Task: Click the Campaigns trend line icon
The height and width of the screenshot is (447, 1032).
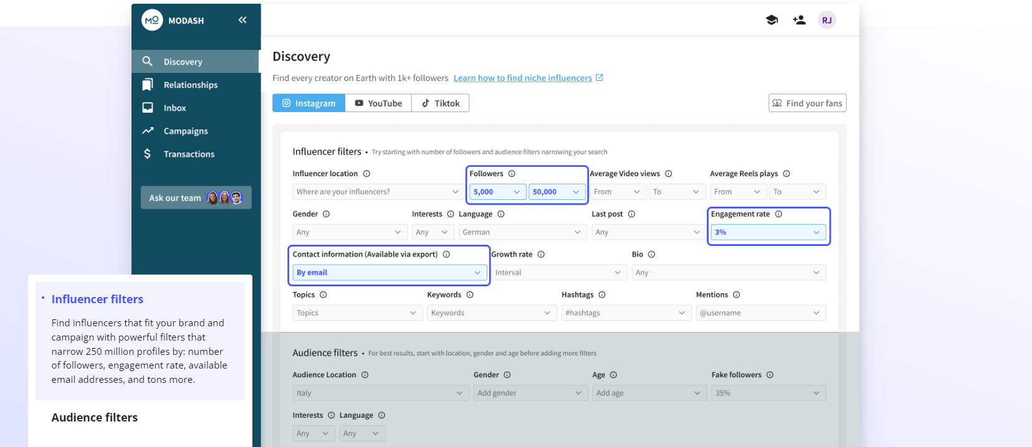Action: click(x=148, y=131)
